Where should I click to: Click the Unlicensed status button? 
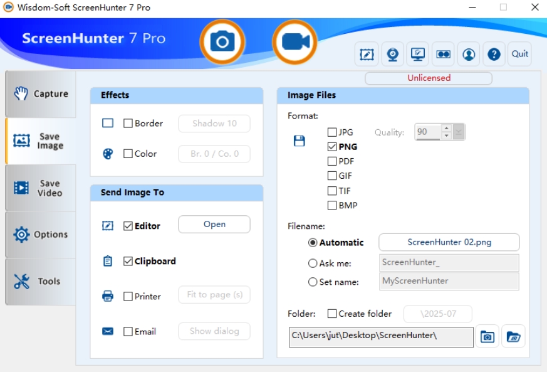[x=429, y=78]
